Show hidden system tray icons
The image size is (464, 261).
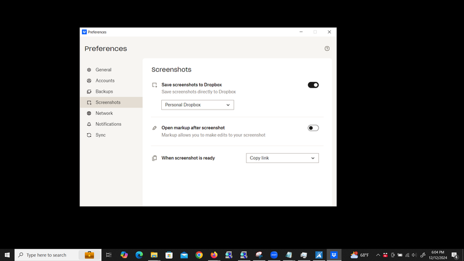pyautogui.click(x=378, y=255)
